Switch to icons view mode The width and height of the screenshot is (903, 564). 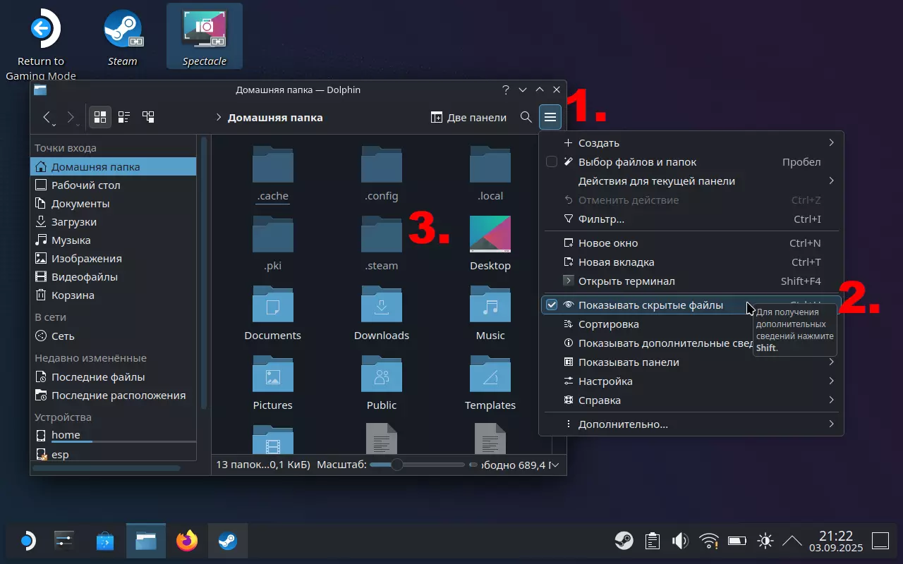click(100, 117)
